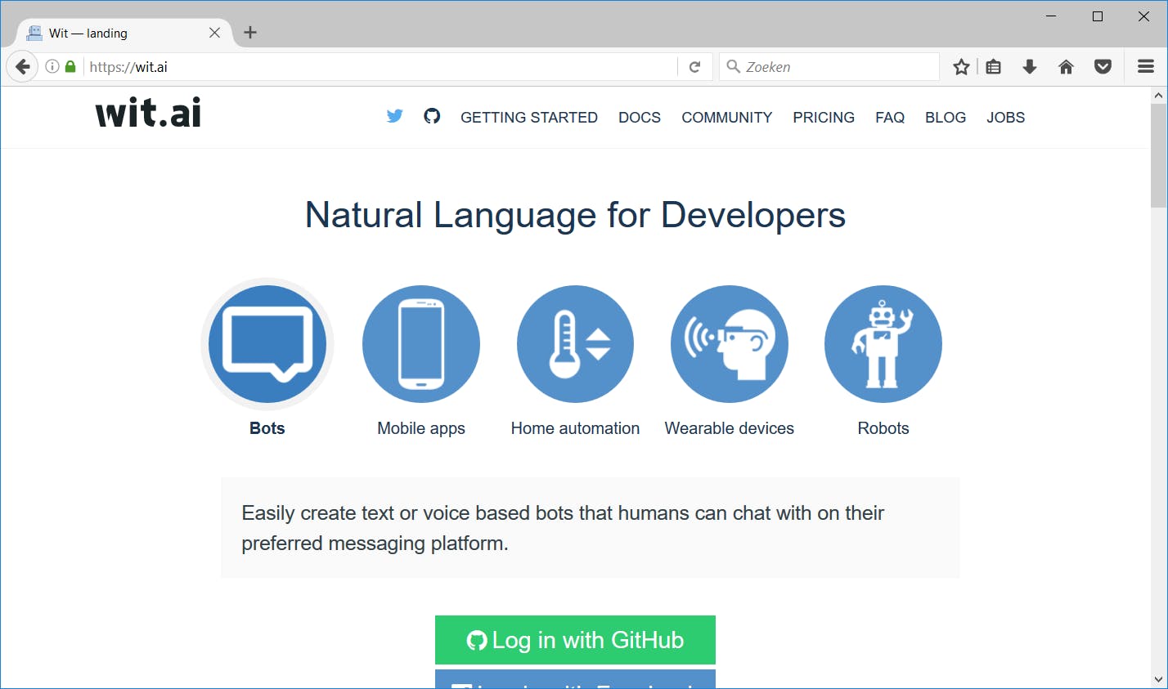The image size is (1168, 689).
Task: Go to the browser home page icon
Action: tap(1066, 67)
